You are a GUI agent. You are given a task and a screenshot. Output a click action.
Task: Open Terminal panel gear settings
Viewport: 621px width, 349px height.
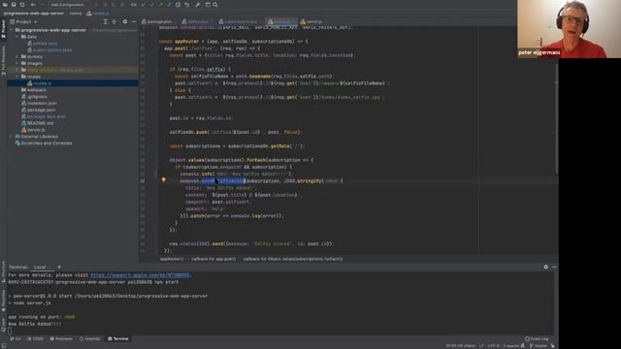(545, 268)
